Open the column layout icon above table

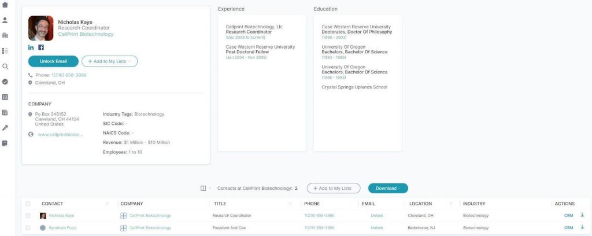[203, 188]
